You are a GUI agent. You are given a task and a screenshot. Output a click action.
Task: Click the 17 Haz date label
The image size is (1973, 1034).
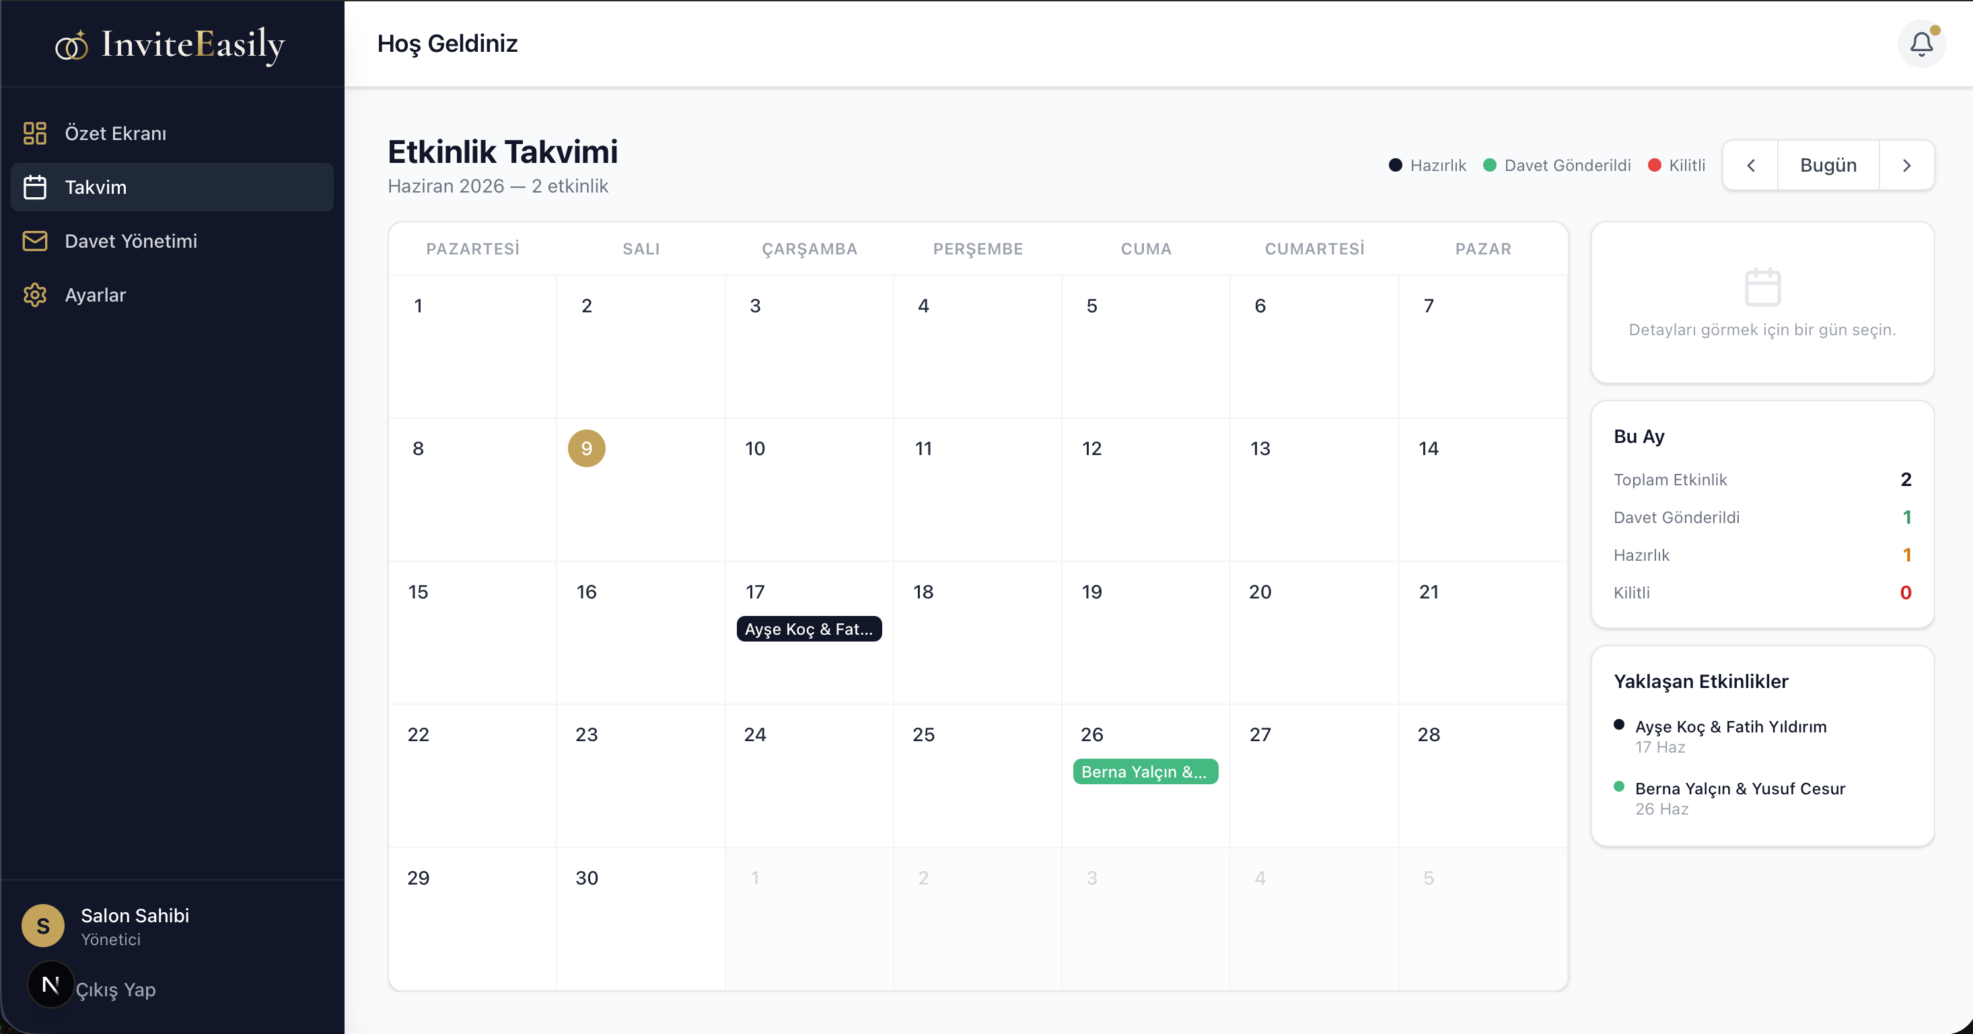click(x=1659, y=747)
